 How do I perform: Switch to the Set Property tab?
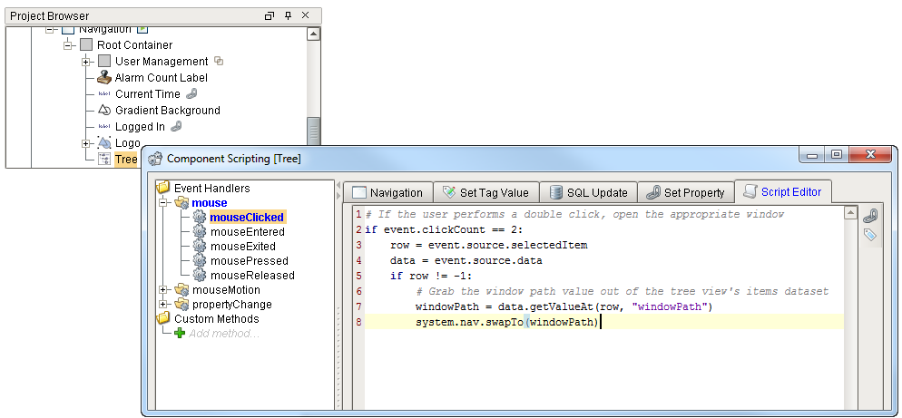coord(684,192)
